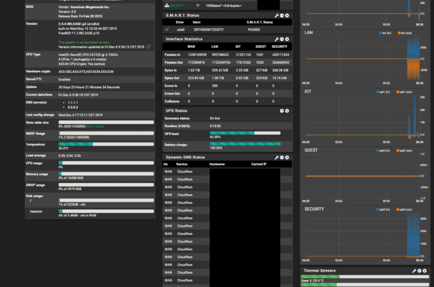This screenshot has width=434, height=287.
Task: Open Interface Statistics settings wrench
Action: (277, 39)
